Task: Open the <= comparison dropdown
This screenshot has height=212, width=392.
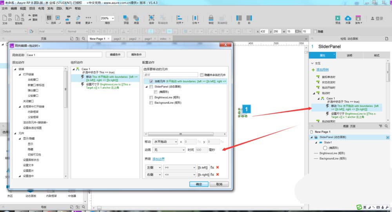Action: point(180,174)
